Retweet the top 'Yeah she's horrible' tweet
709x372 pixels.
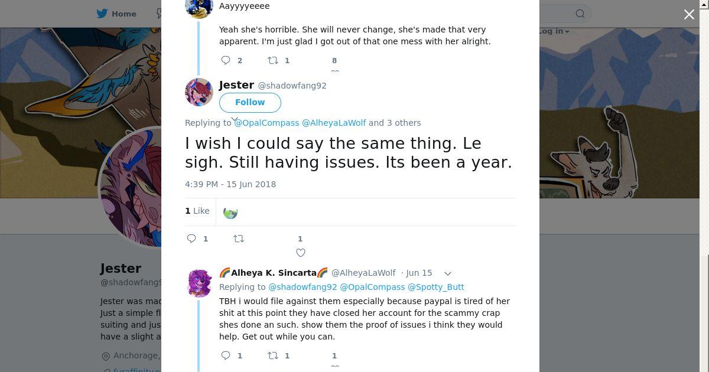tap(273, 60)
